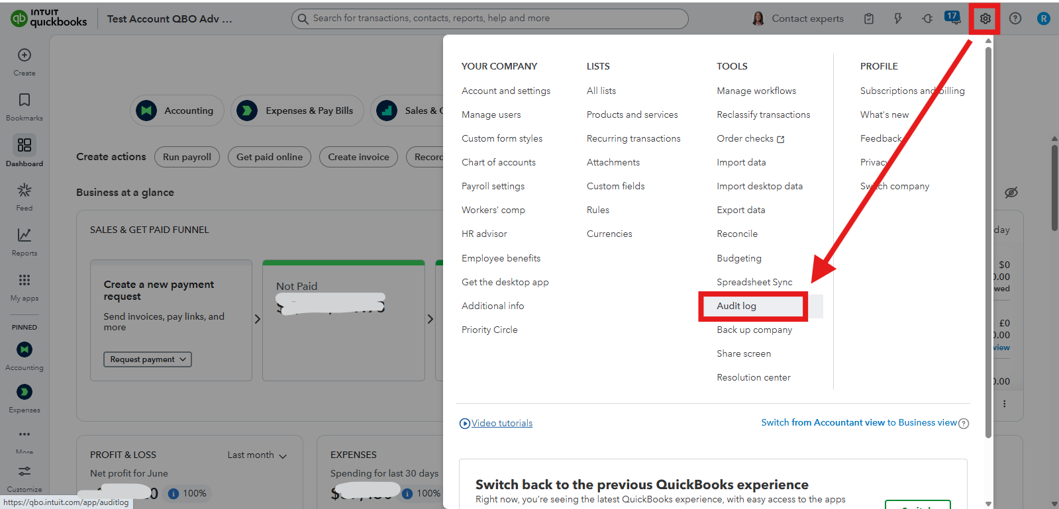
Task: Open pinned Expenses app in sidebar
Action: [x=25, y=398]
